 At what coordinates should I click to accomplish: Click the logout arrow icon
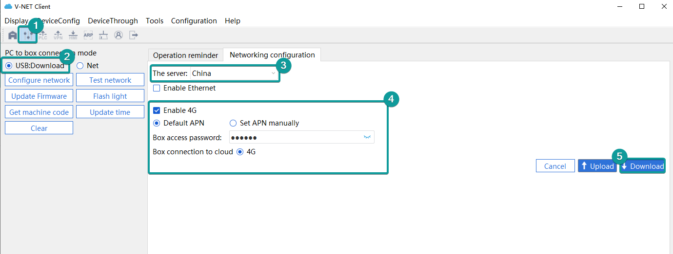click(134, 35)
